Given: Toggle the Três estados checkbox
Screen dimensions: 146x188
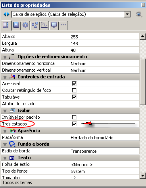Looking at the screenshot, I should coord(74,124).
